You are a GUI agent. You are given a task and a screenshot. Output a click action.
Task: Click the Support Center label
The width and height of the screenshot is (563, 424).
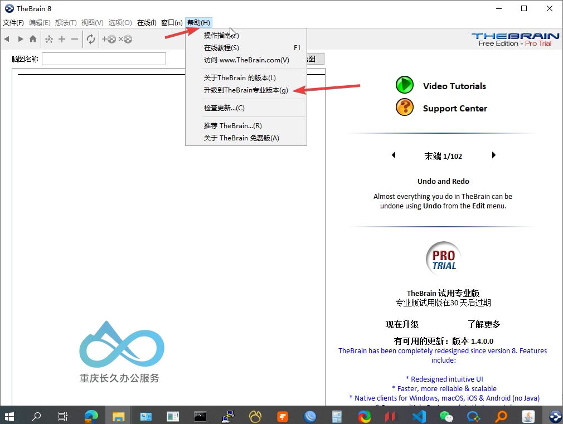tap(455, 109)
